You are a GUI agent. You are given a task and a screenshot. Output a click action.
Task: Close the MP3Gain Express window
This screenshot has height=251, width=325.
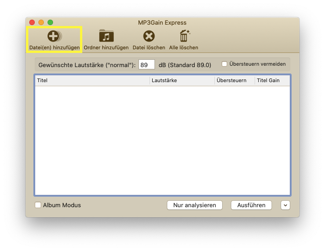pyautogui.click(x=32, y=22)
